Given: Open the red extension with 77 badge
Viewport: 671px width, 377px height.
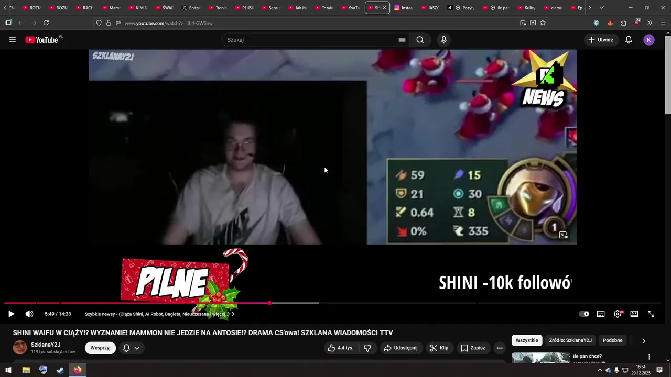Looking at the screenshot, I should (x=637, y=23).
